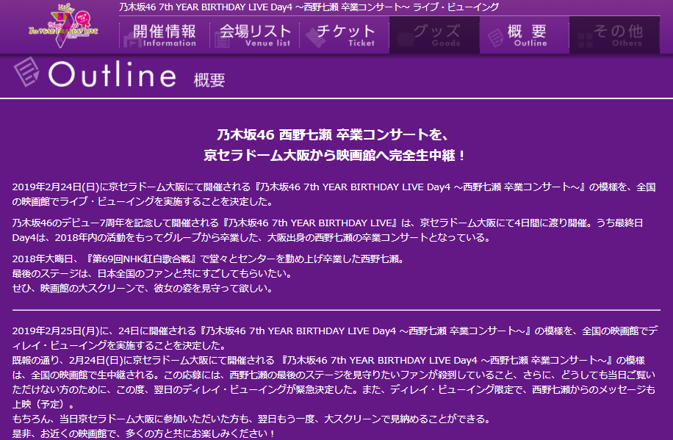Open the 会場リスト Venue list menu
This screenshot has width=673, height=440.
click(x=254, y=35)
